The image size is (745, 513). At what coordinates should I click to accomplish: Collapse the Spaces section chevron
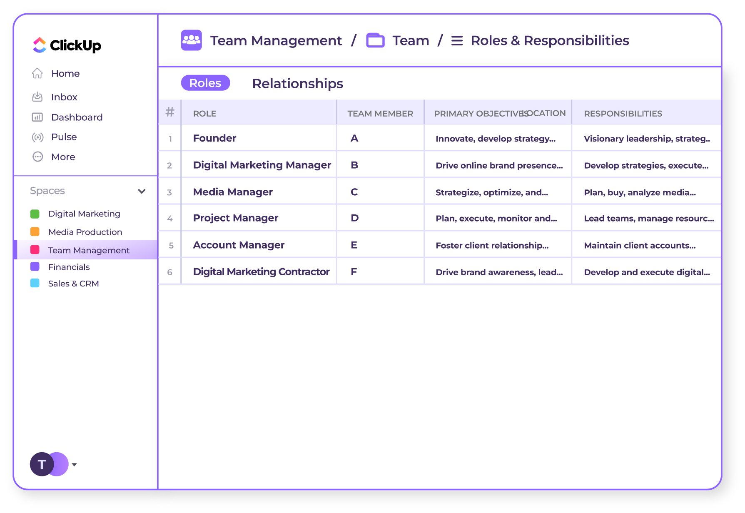click(142, 191)
